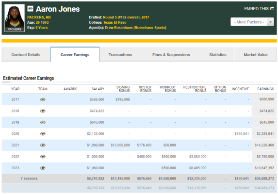The height and width of the screenshot is (194, 278).
Task: Click the WORKOUT BONUS column header
Action: [167, 89]
